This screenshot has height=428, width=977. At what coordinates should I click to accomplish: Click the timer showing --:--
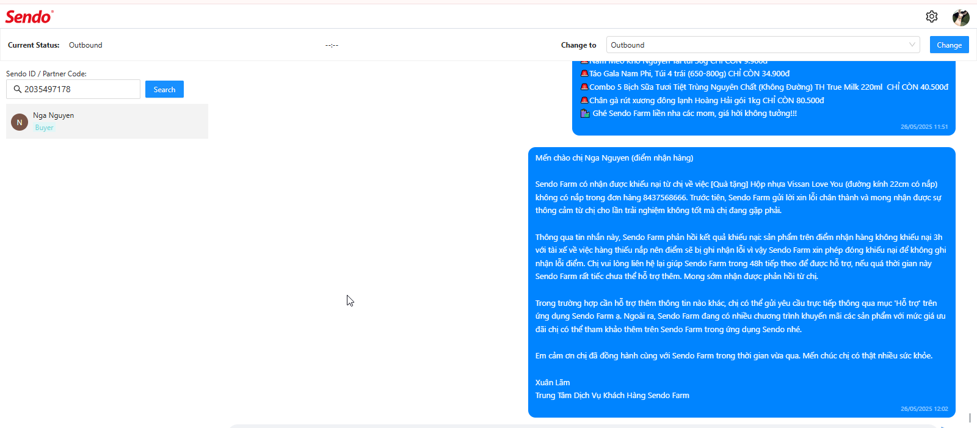click(332, 45)
